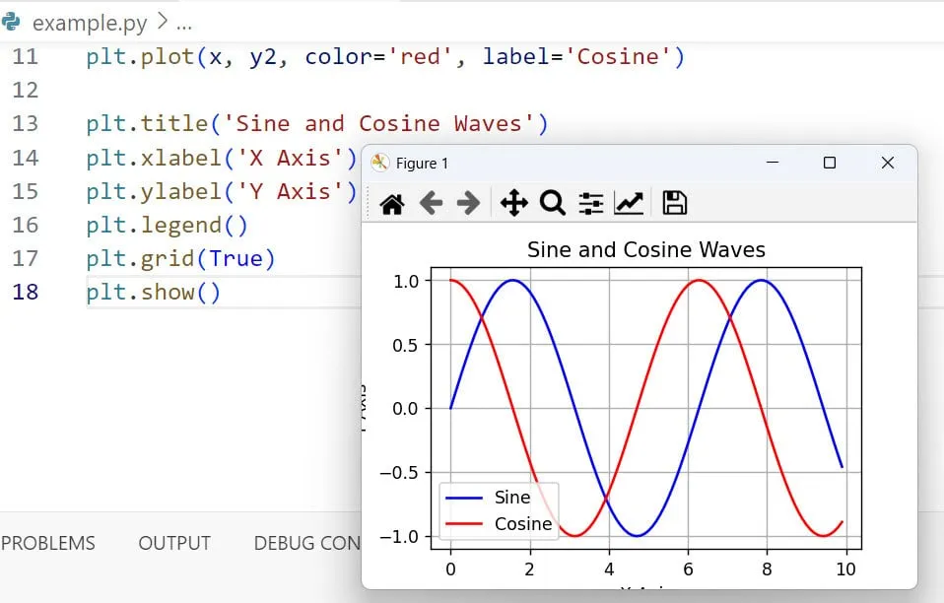This screenshot has width=944, height=603.
Task: Click the Python file icon in breadcrumb
Action: pos(11,23)
